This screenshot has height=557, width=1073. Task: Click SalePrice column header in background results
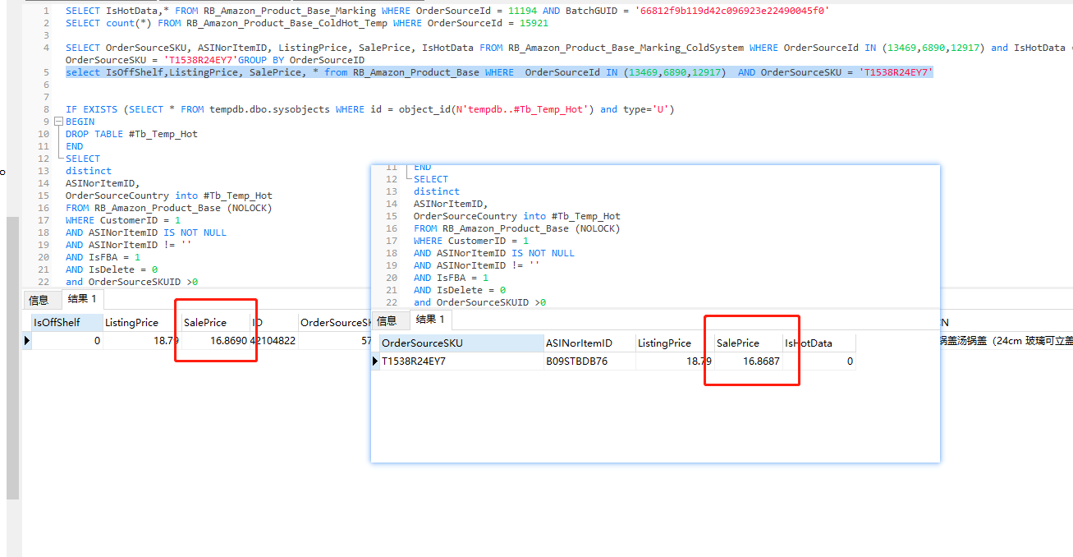[214, 322]
